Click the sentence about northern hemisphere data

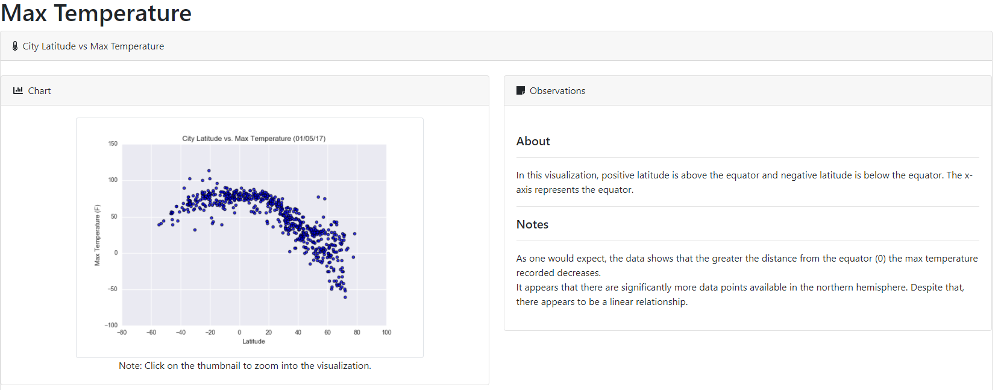(740, 295)
